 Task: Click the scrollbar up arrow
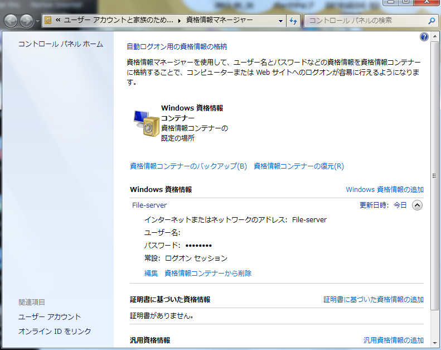tap(434, 37)
